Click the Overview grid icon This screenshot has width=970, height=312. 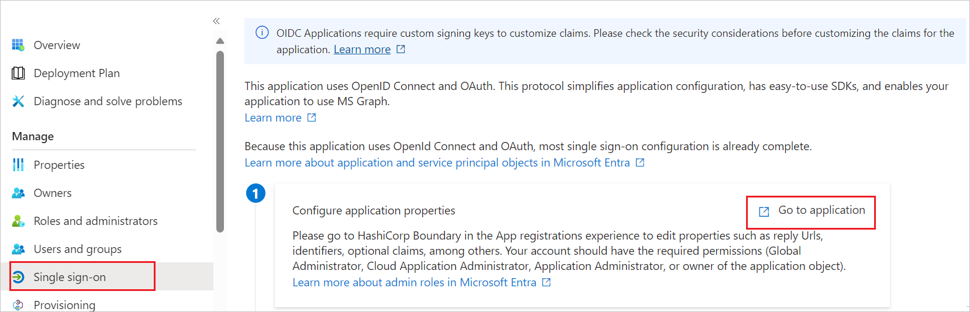click(x=18, y=45)
